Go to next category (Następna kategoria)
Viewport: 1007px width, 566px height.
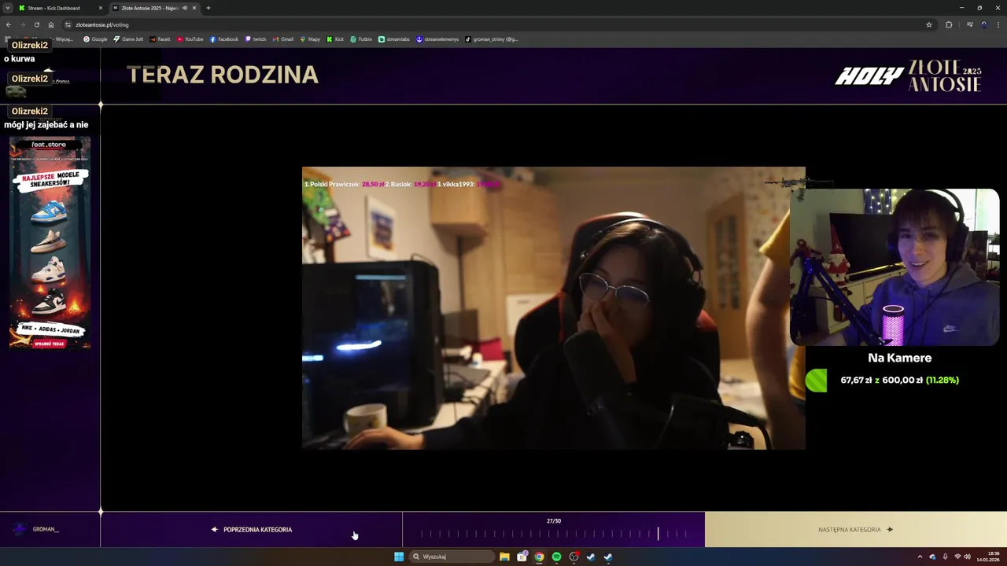pyautogui.click(x=856, y=530)
